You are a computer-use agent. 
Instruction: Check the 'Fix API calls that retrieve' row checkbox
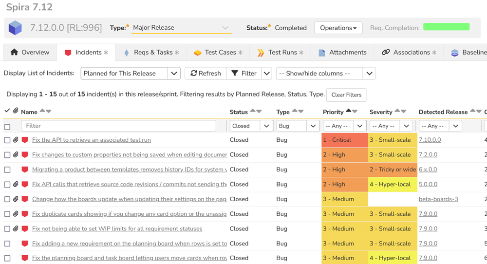(7, 185)
